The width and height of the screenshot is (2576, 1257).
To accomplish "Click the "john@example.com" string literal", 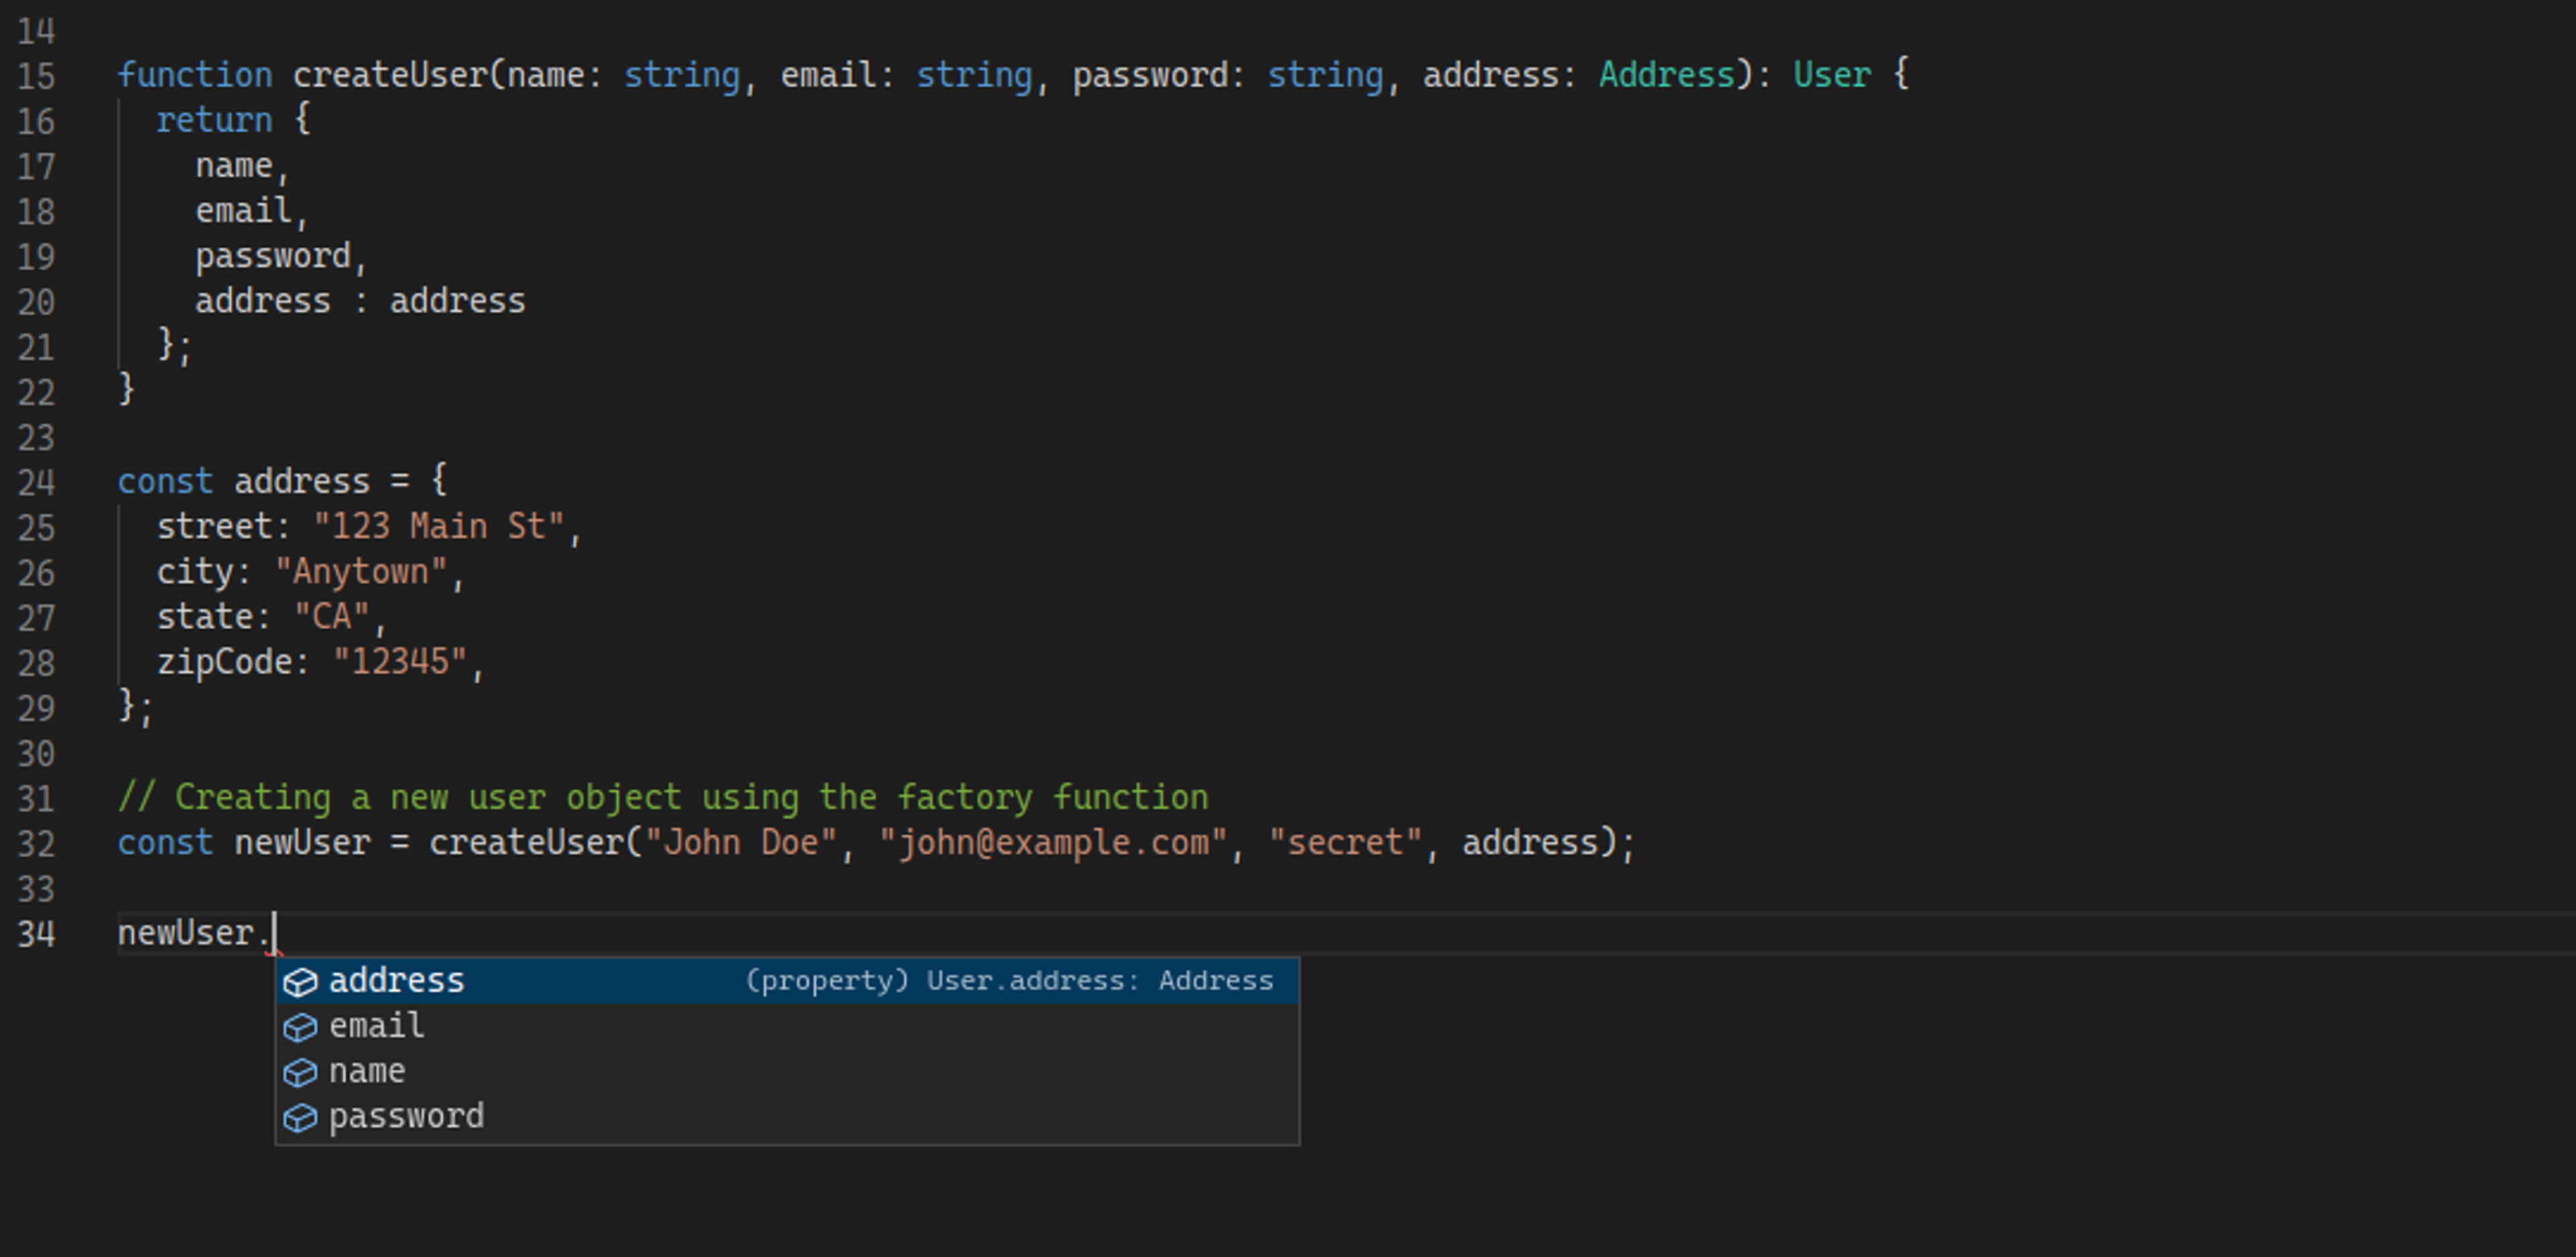I will point(1052,843).
